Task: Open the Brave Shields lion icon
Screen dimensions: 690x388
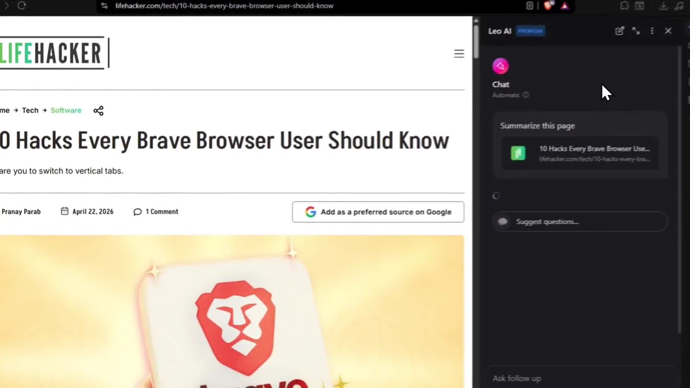Action: coord(549,6)
